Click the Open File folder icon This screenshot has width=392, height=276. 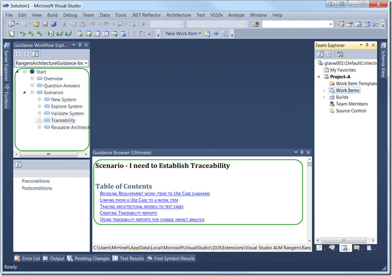36,24
